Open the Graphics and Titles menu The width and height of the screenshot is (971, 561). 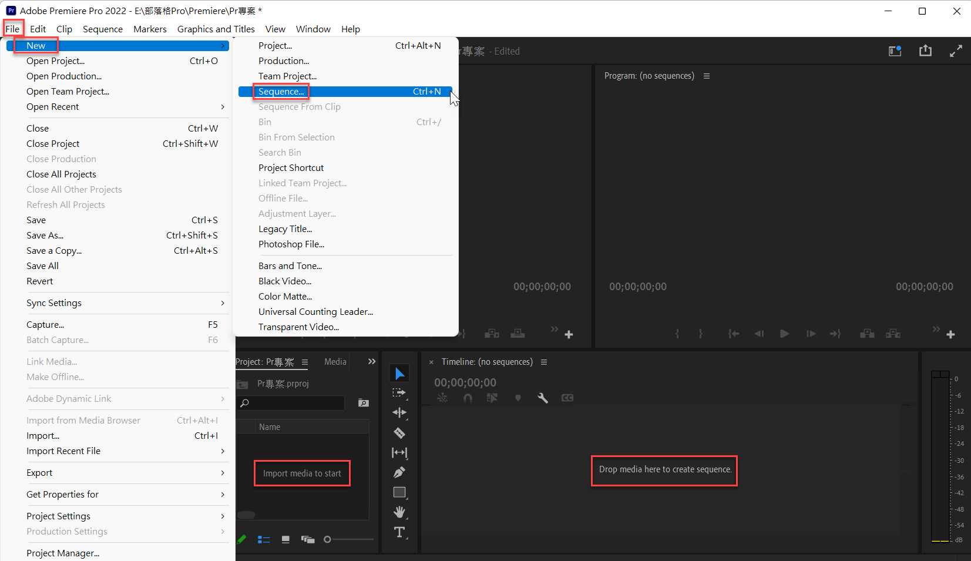point(216,29)
